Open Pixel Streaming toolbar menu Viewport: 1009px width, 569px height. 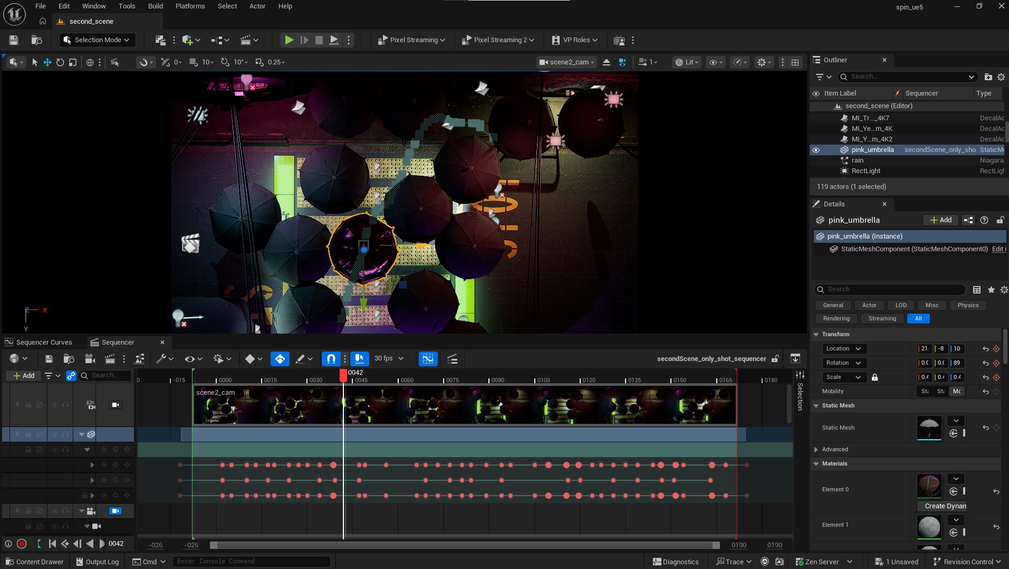[x=411, y=40]
